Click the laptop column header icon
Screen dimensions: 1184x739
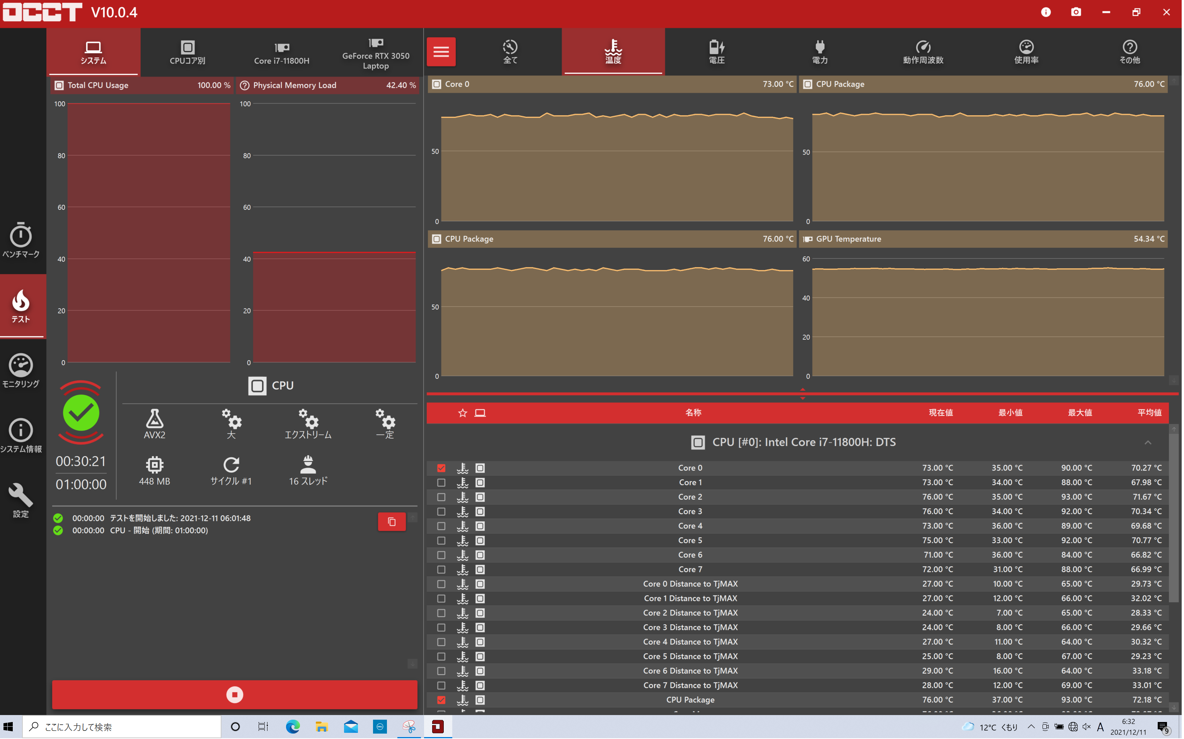pos(480,413)
